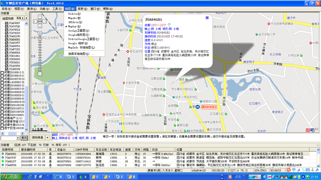Toggle checkbox for vehicle 川A84G81

pyautogui.click(x=7, y=39)
